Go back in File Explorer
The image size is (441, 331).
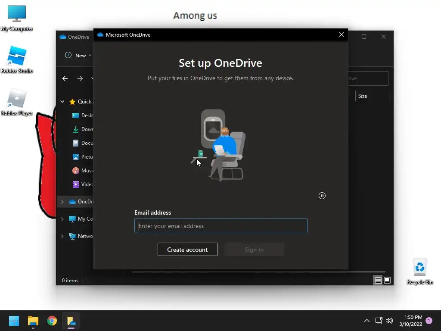tap(65, 78)
